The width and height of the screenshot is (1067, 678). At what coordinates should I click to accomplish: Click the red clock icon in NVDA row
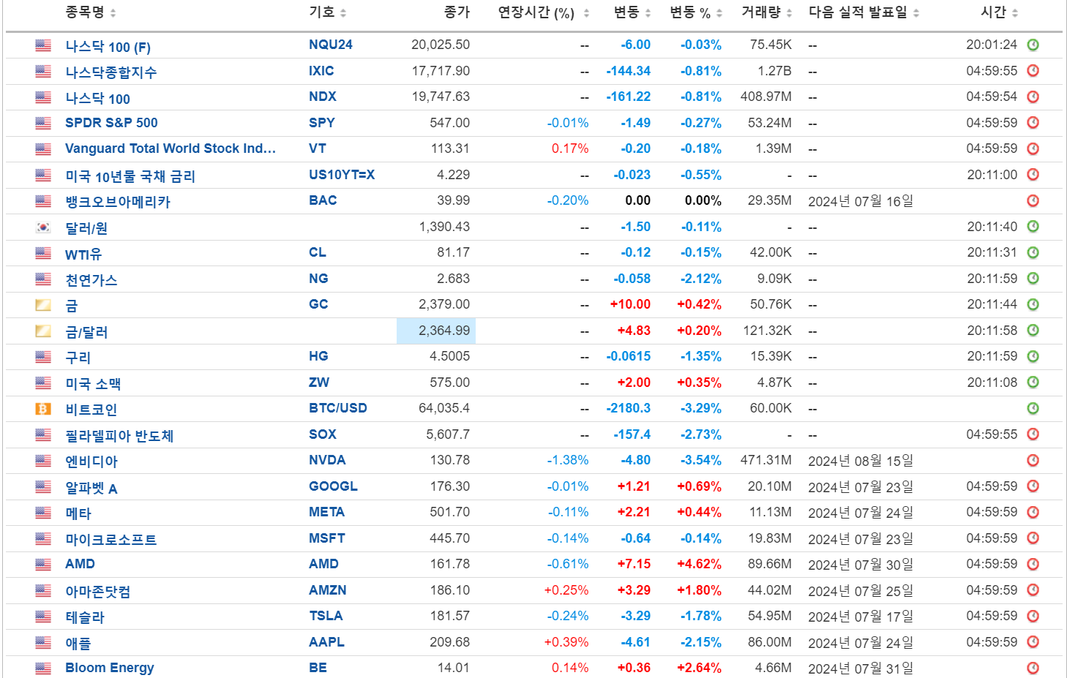1033,461
